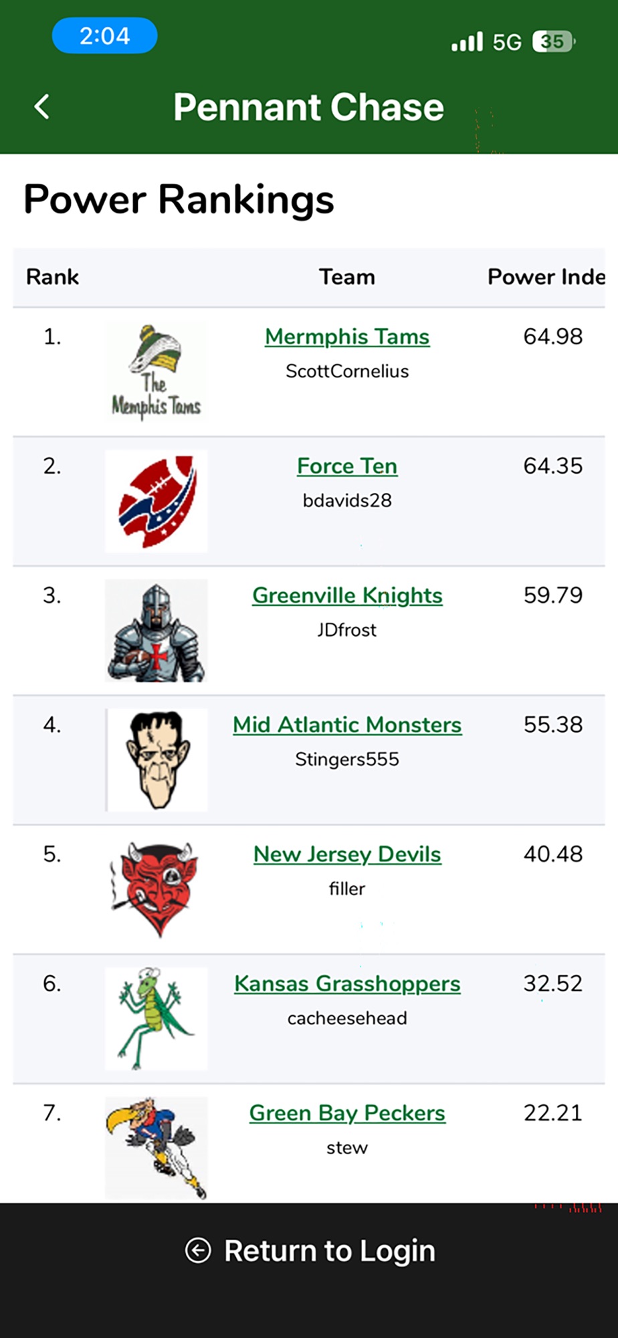618x1338 pixels.
Task: Tap Return to Login button
Action: 310,1250
